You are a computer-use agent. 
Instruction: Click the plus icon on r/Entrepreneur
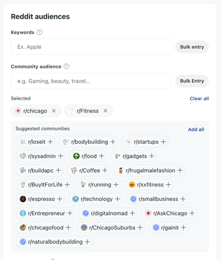click(x=70, y=213)
